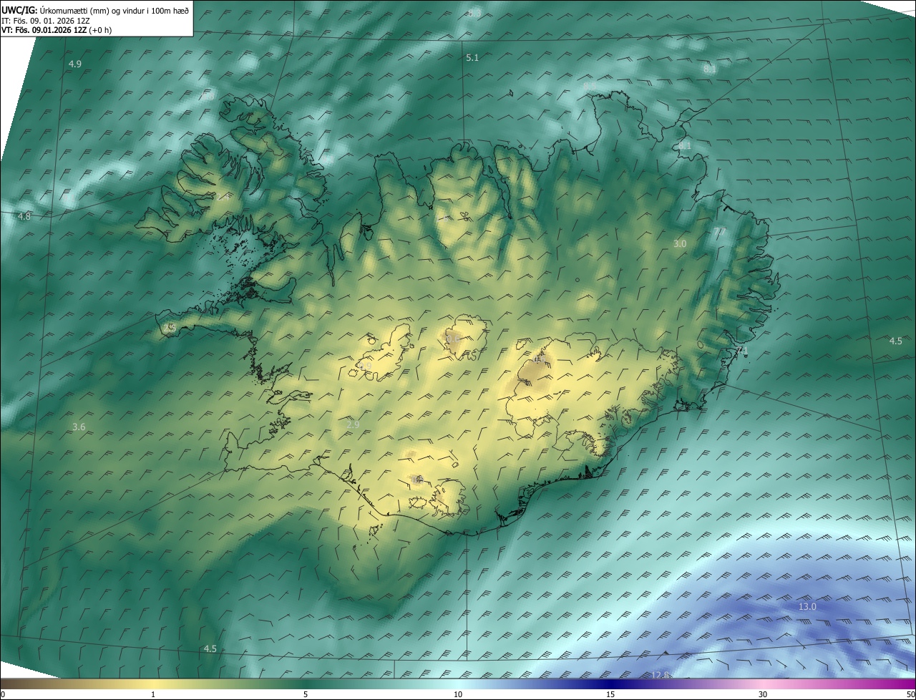Click the map value label '8.5'
Screen dimensions: 916x700
(x=590, y=87)
